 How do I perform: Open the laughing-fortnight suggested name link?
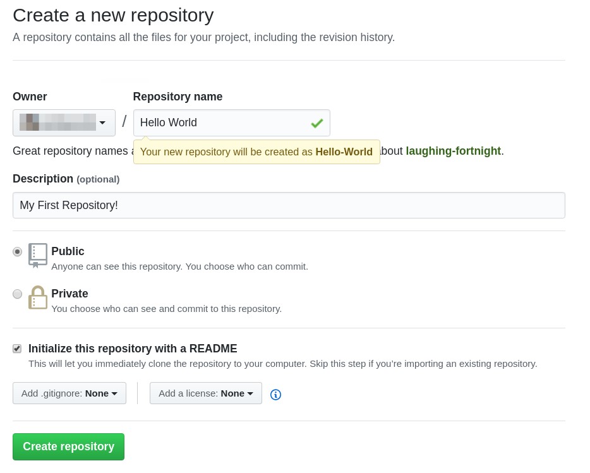click(x=453, y=151)
